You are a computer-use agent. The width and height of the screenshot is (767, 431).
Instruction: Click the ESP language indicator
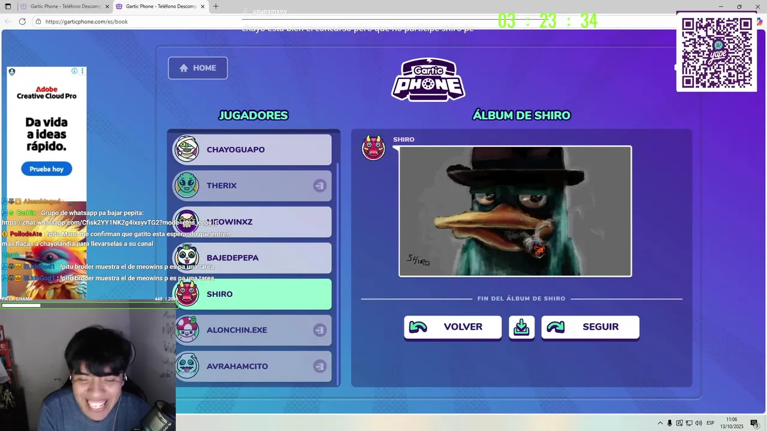point(710,423)
